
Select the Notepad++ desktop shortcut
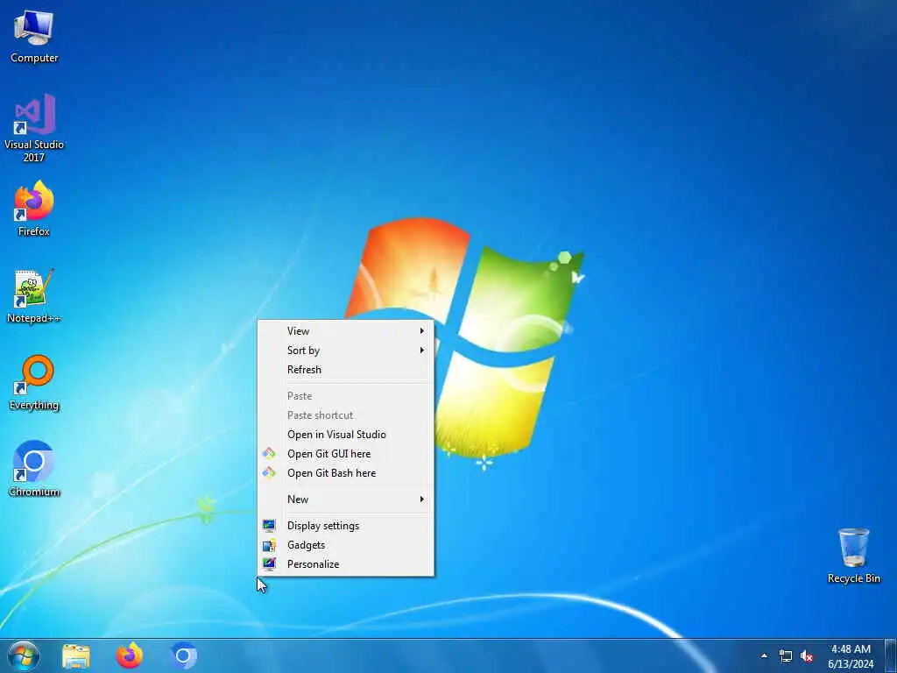point(34,296)
